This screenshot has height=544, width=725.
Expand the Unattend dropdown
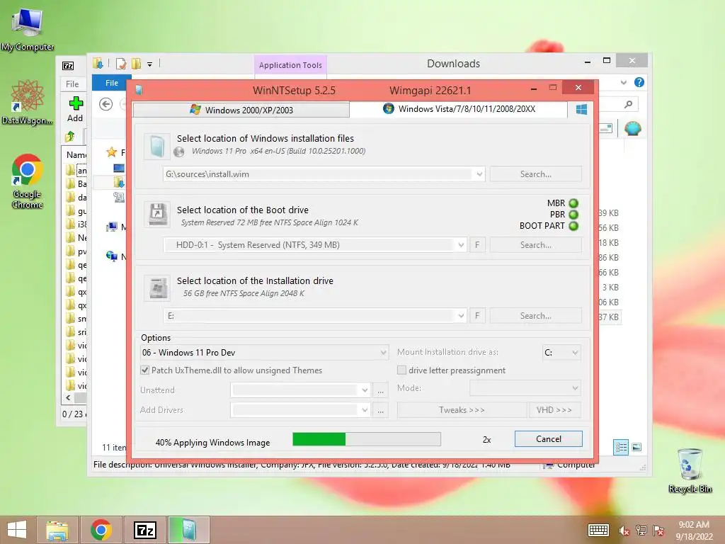tap(365, 390)
